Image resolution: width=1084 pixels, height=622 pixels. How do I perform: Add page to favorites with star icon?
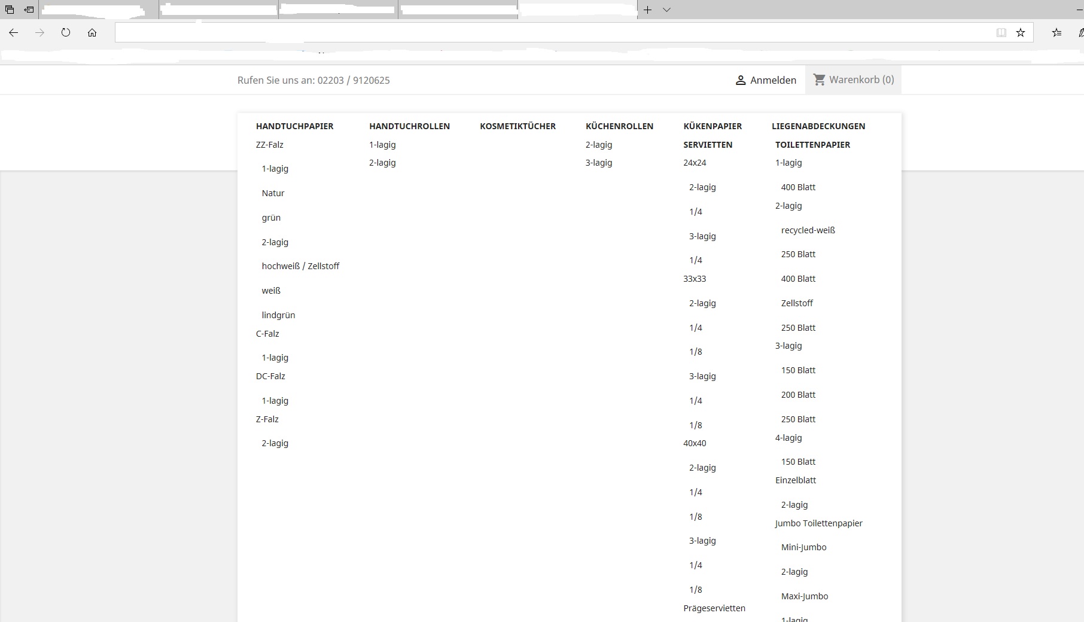point(1021,32)
